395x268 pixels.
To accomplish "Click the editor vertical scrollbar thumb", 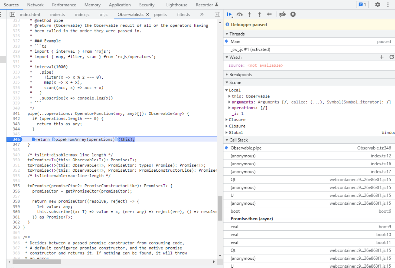I will click(220, 208).
